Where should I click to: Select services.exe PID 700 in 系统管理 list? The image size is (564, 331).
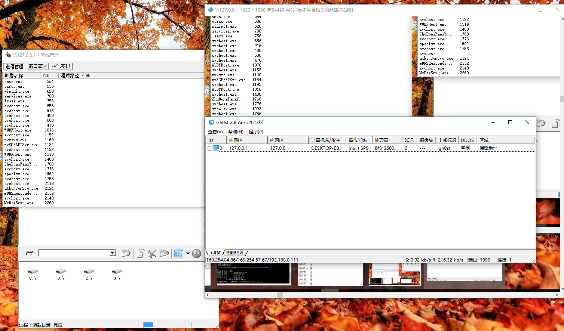29,96
